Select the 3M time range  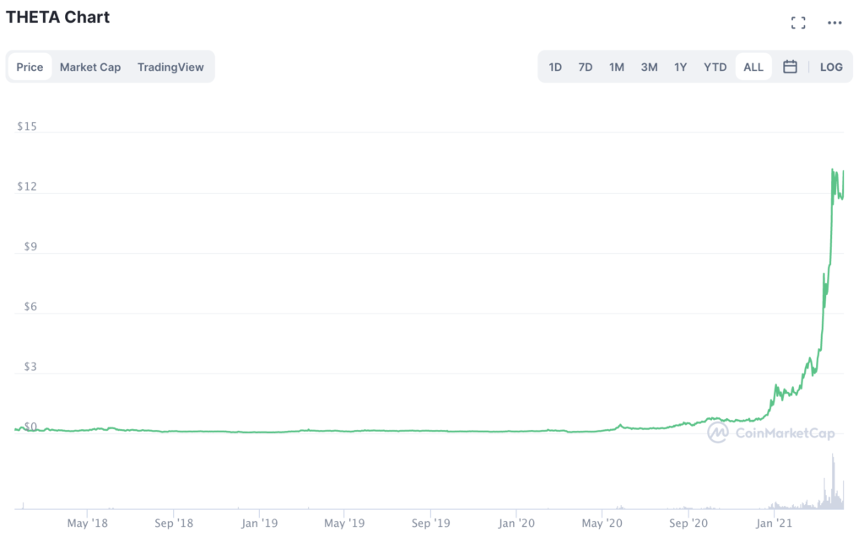[x=649, y=67]
